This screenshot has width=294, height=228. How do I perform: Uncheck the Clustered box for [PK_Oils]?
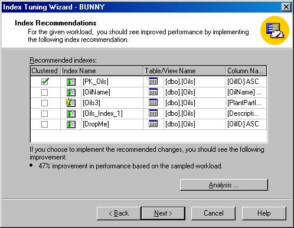pyautogui.click(x=45, y=82)
